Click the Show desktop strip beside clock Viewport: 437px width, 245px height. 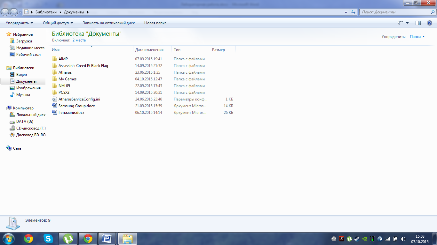pos(435,239)
